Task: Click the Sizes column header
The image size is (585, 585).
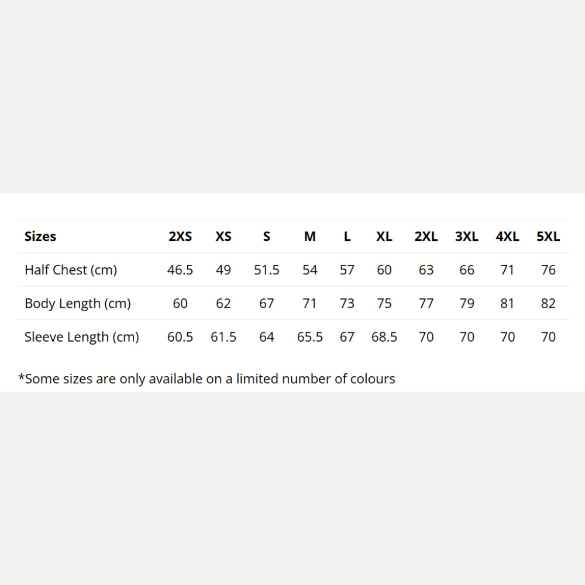Action: coord(40,236)
